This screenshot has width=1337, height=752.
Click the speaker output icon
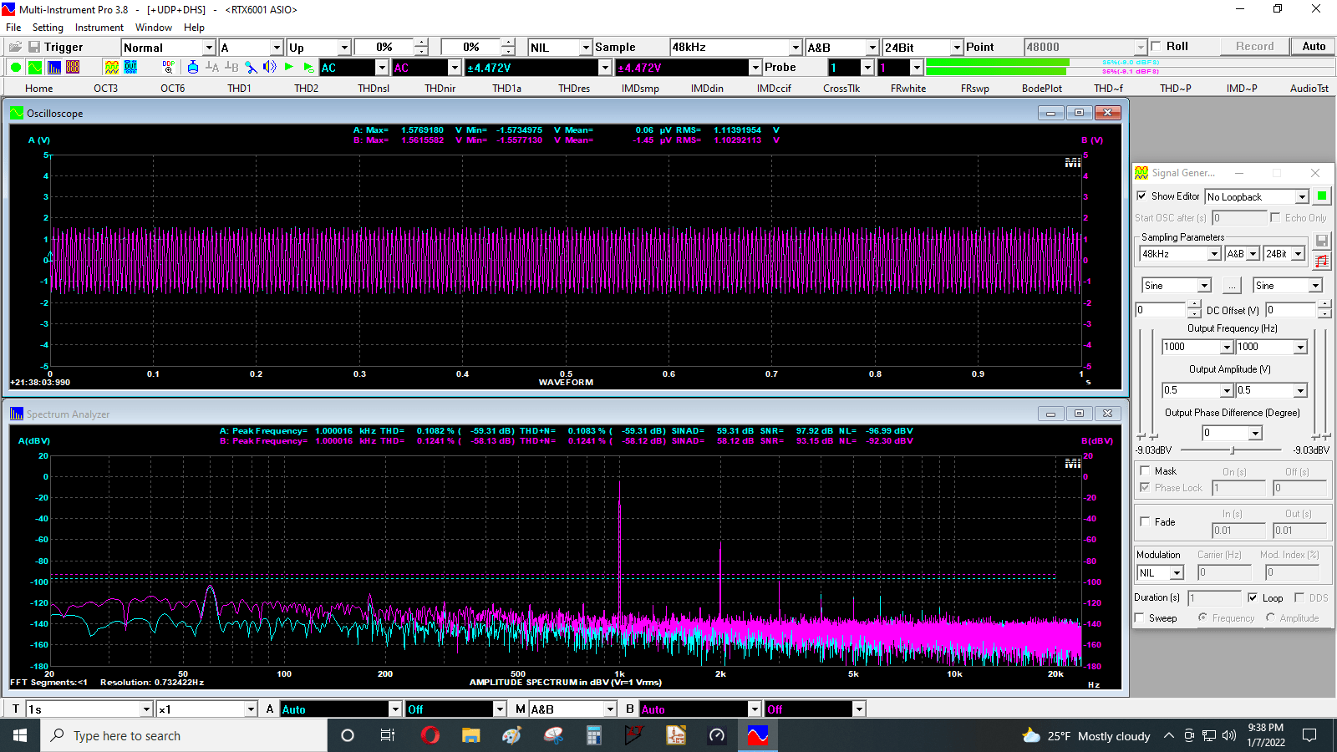click(270, 68)
